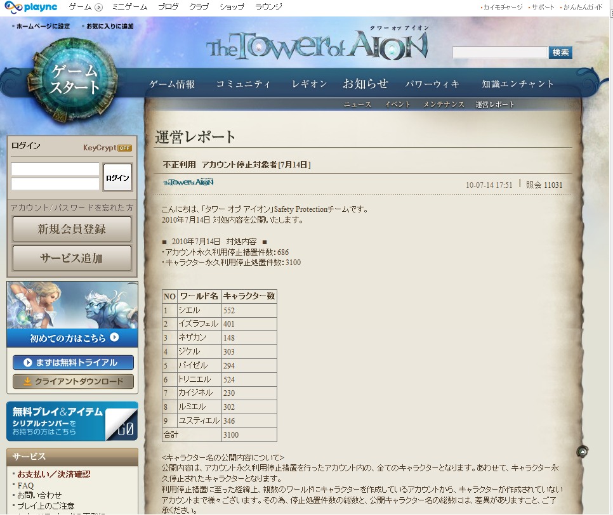
Task: Click 初めての方はこちら banner button
Action: click(x=72, y=338)
